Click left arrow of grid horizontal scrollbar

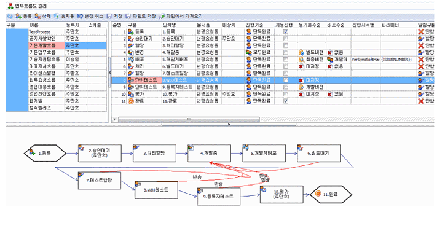(x=114, y=119)
